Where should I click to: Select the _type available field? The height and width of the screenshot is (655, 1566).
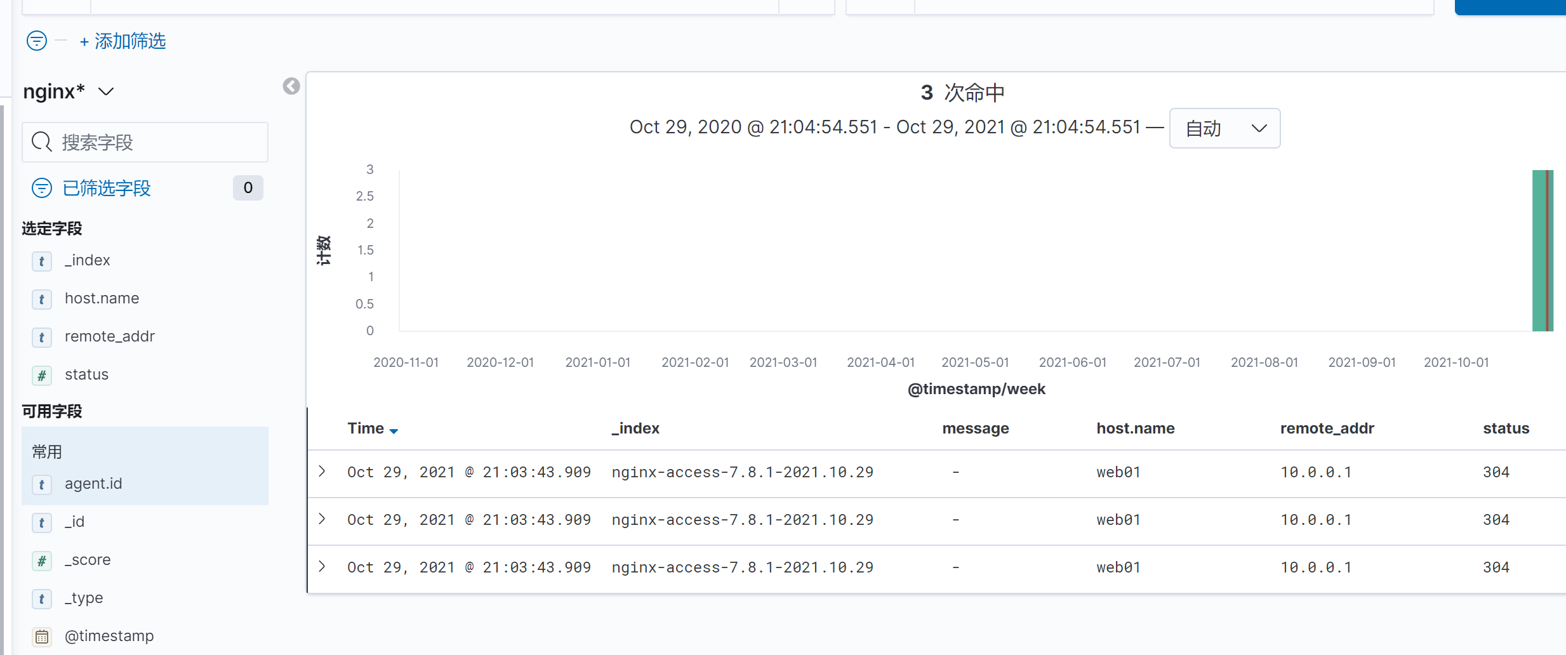[84, 598]
